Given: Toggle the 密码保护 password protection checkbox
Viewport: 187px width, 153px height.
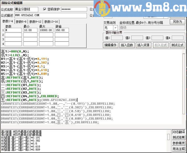Looking at the screenshot, I should pyautogui.click(x=45, y=9).
